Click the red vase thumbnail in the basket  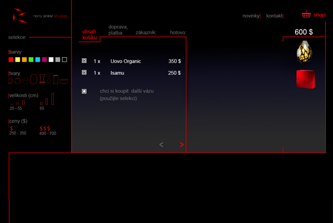(x=305, y=79)
